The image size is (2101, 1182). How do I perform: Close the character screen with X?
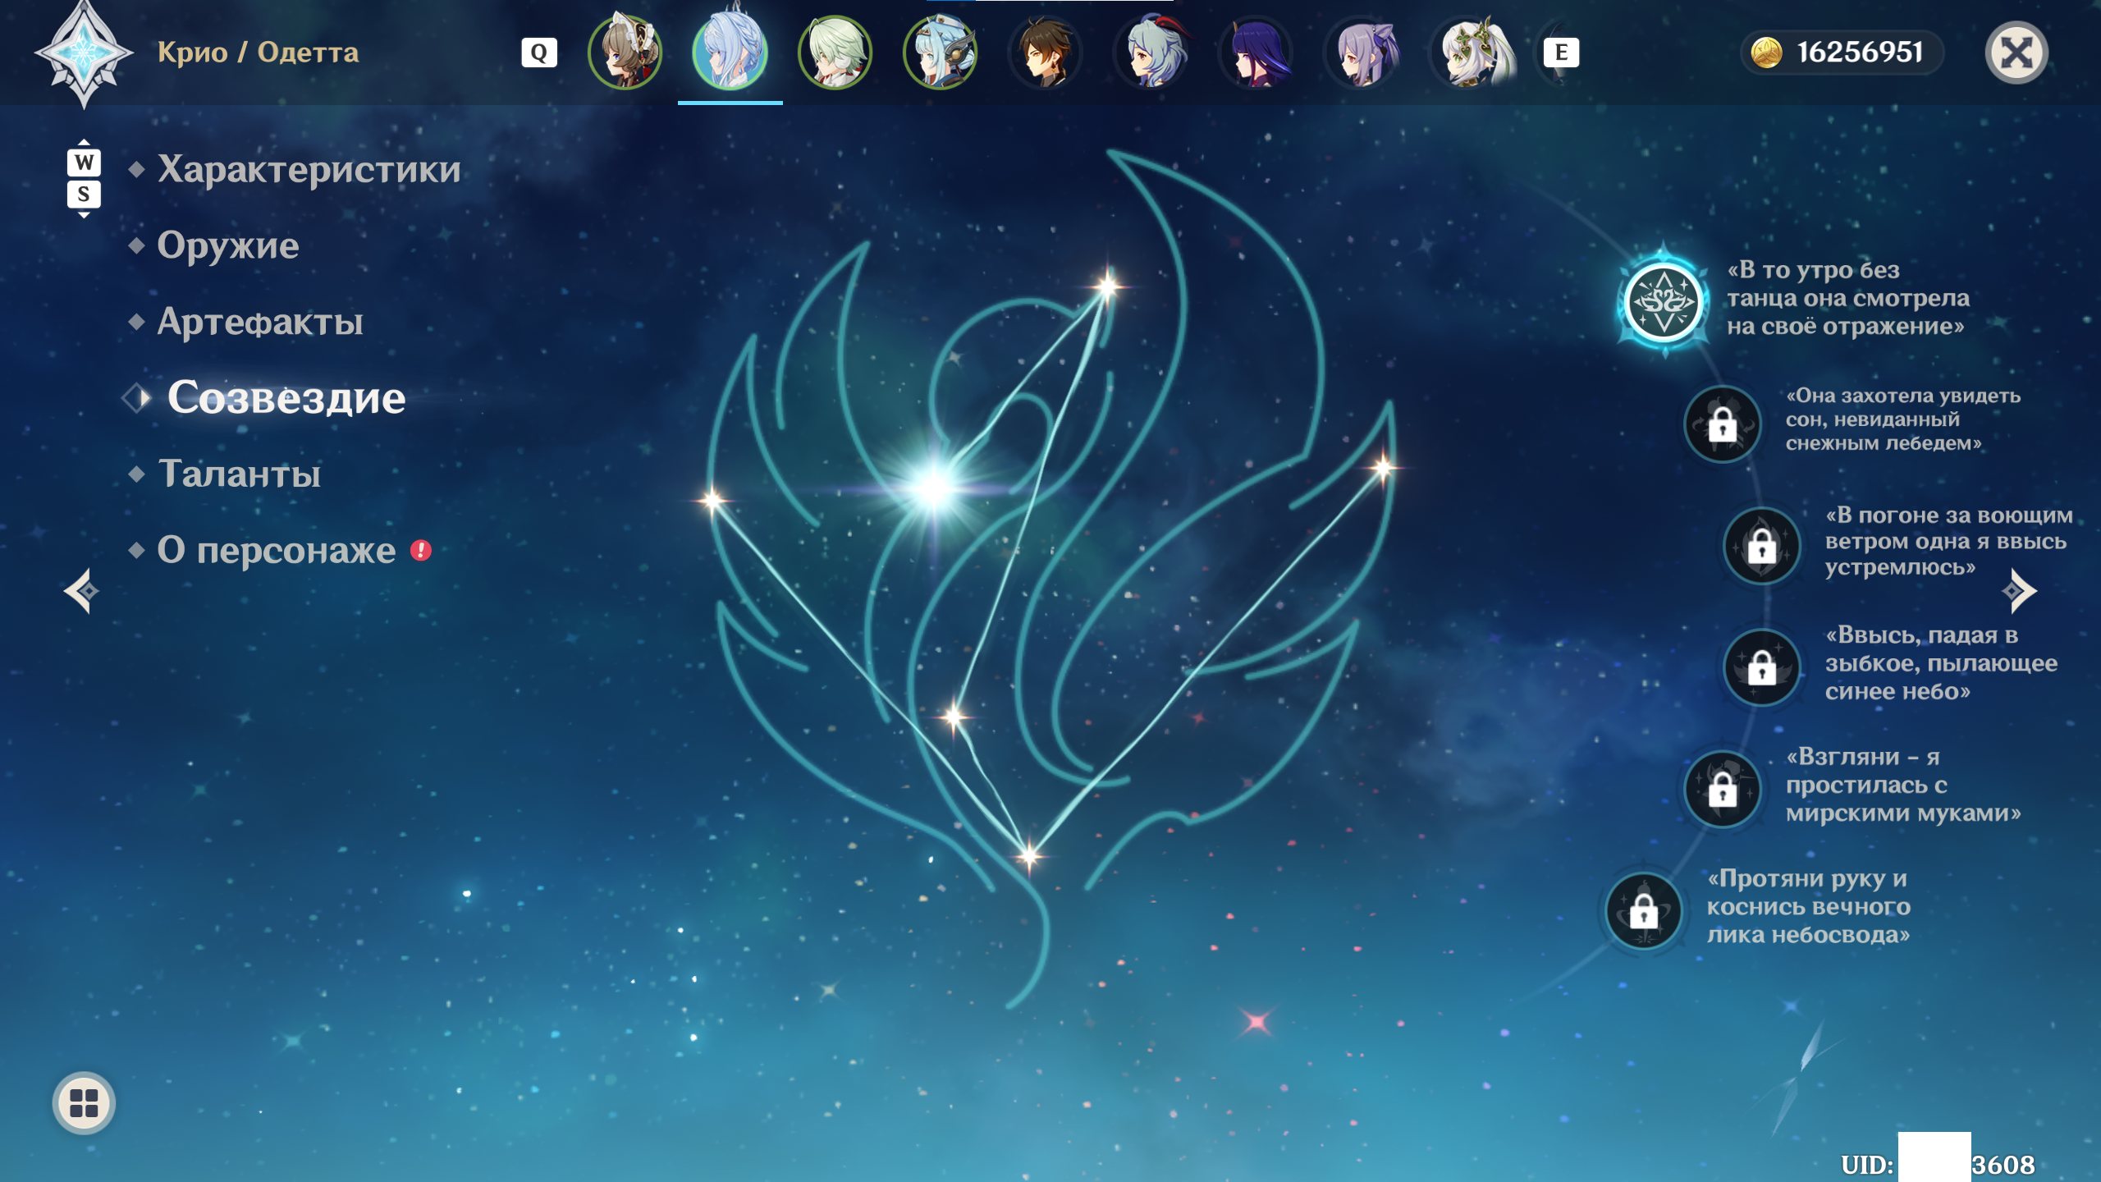coord(2016,53)
